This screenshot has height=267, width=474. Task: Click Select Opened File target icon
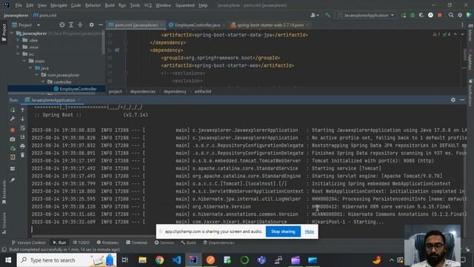tap(62, 24)
